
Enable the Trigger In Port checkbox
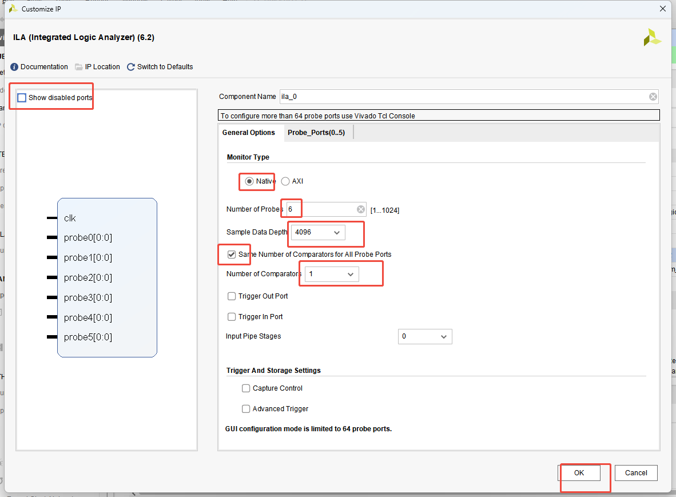[x=232, y=317]
